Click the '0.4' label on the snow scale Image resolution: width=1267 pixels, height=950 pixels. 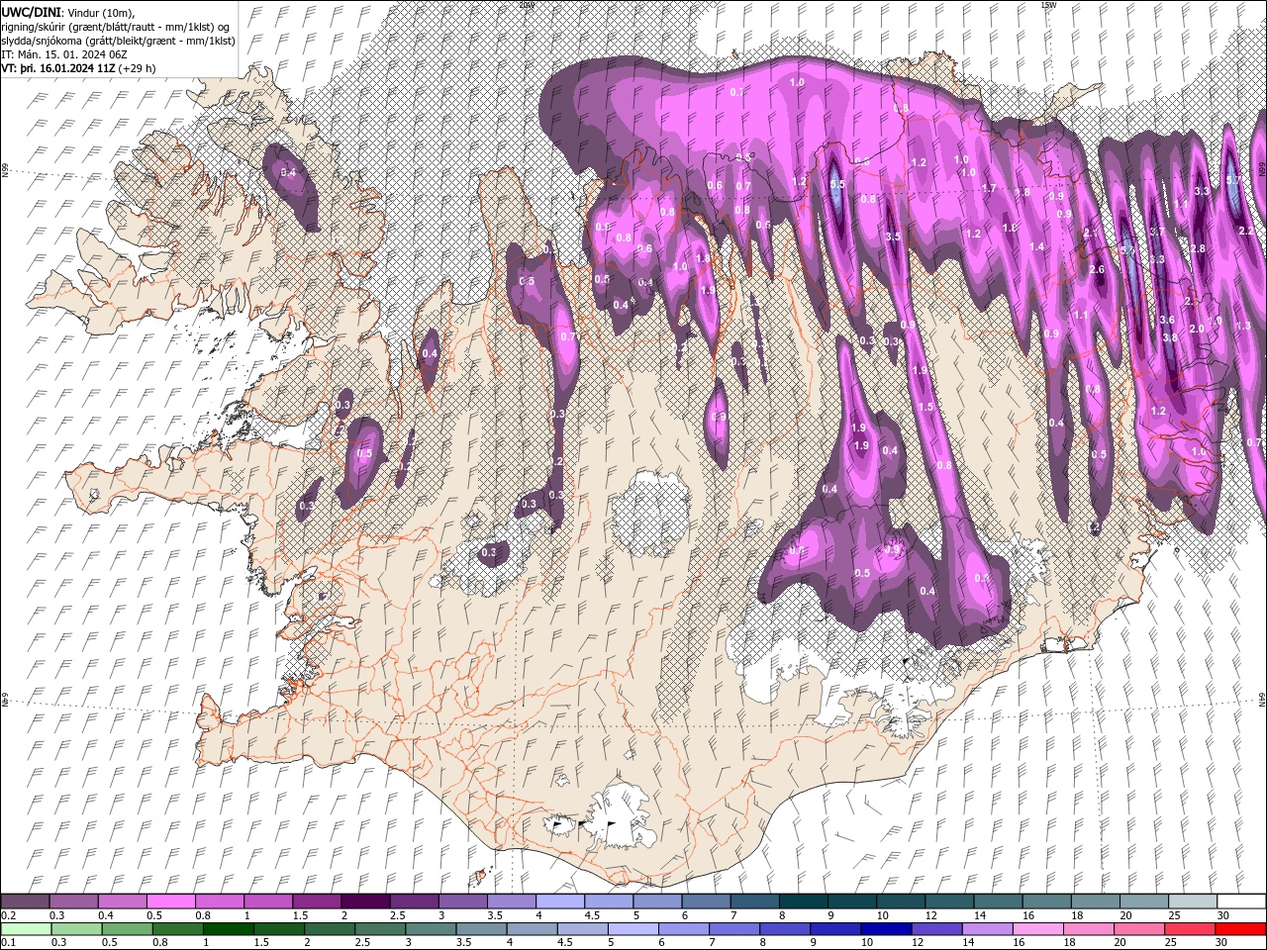pos(106,915)
